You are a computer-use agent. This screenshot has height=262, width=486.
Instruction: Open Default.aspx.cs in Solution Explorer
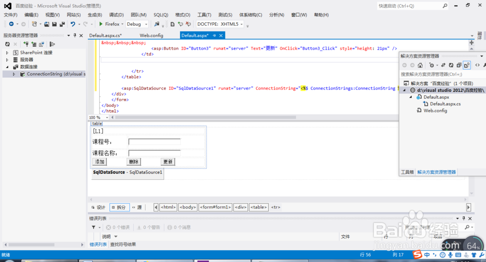[x=445, y=104]
